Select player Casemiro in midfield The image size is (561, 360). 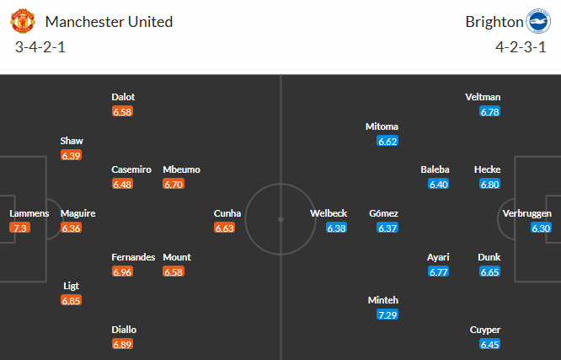pos(131,169)
